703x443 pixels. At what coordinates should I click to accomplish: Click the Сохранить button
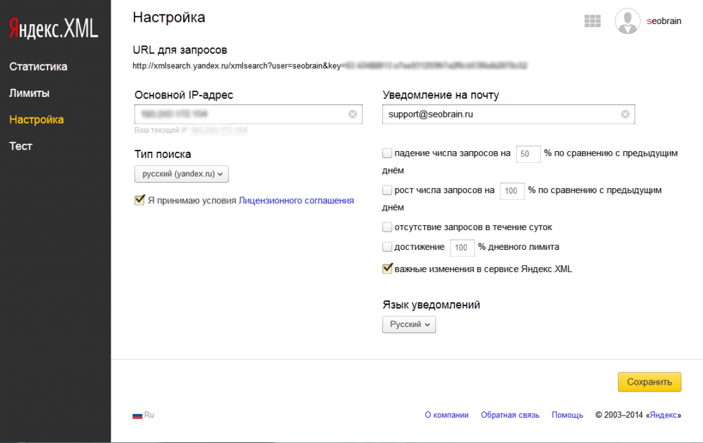point(649,382)
